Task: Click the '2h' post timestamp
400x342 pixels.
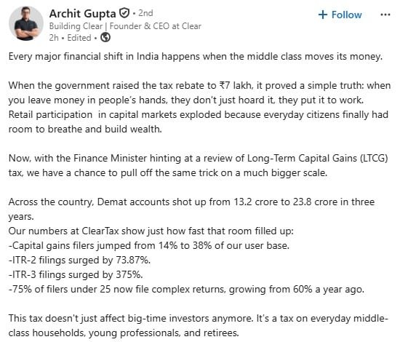Action: [x=54, y=38]
